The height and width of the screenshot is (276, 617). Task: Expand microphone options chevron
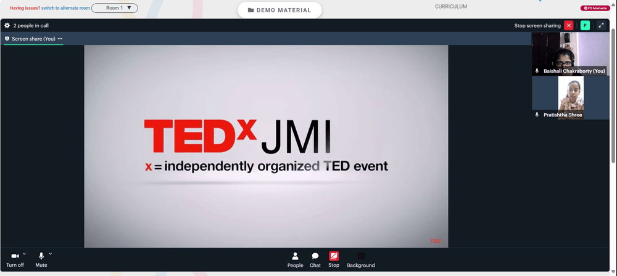51,254
